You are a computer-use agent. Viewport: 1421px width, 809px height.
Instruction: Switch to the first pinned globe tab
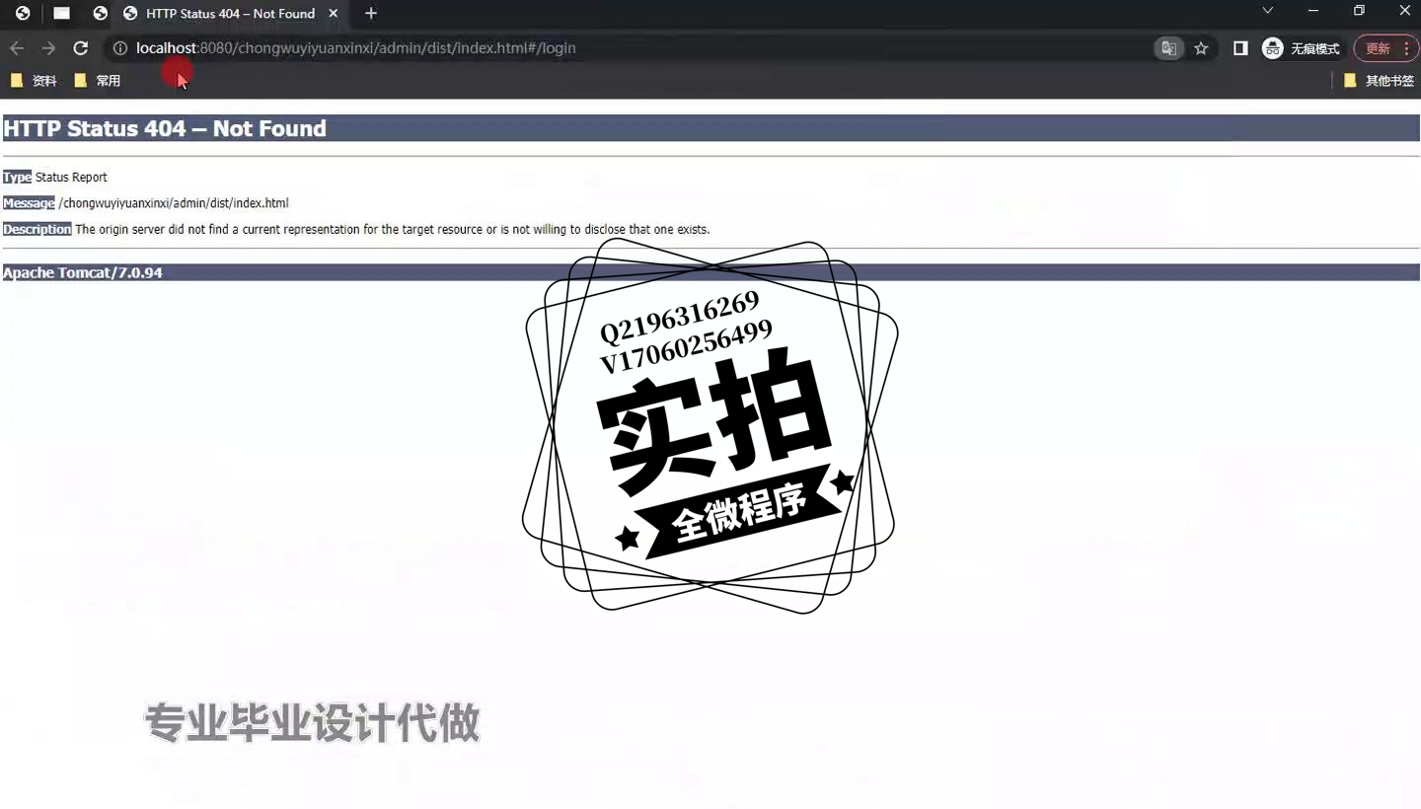(x=23, y=14)
